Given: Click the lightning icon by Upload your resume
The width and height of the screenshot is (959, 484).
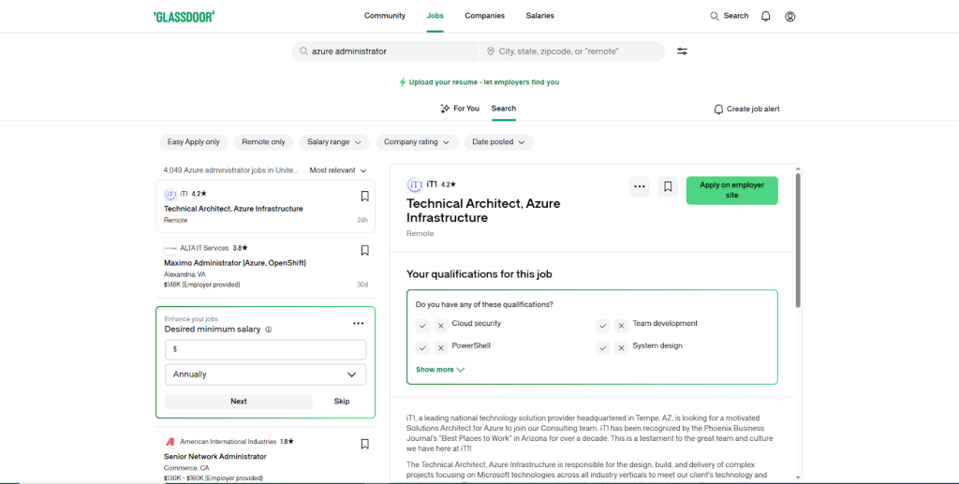Looking at the screenshot, I should (x=403, y=81).
